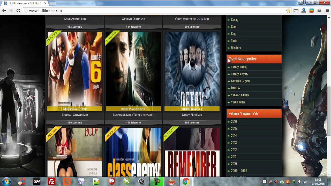Filter films by year 2014

234,136
